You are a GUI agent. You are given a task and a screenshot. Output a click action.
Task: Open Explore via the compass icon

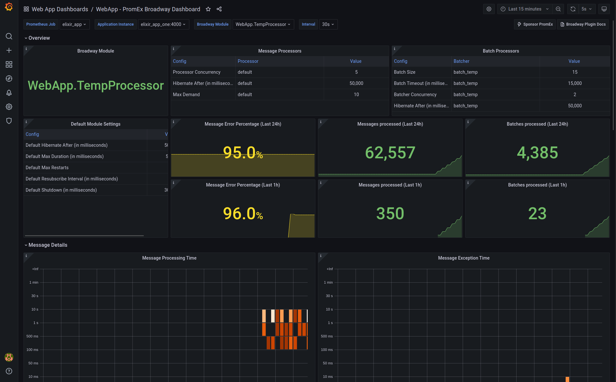(9, 79)
